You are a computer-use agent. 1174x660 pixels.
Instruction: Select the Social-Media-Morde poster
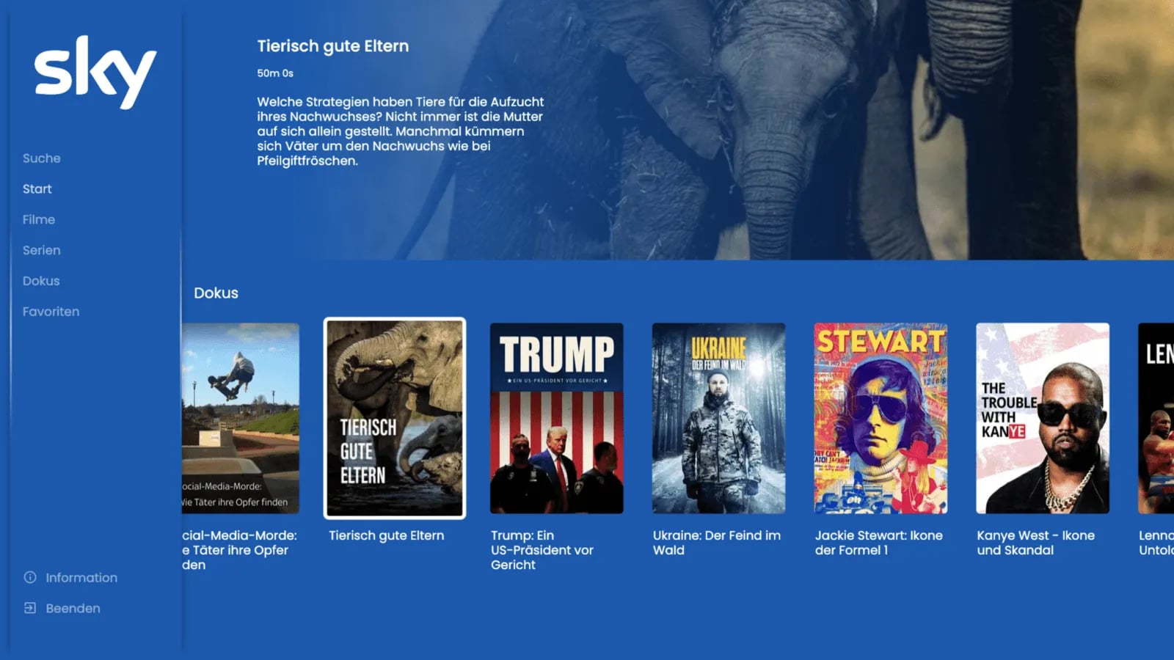241,418
